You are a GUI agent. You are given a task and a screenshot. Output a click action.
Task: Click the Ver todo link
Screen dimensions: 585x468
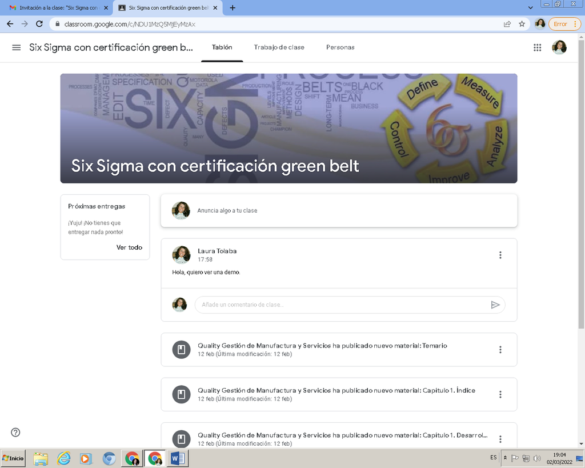[129, 247]
